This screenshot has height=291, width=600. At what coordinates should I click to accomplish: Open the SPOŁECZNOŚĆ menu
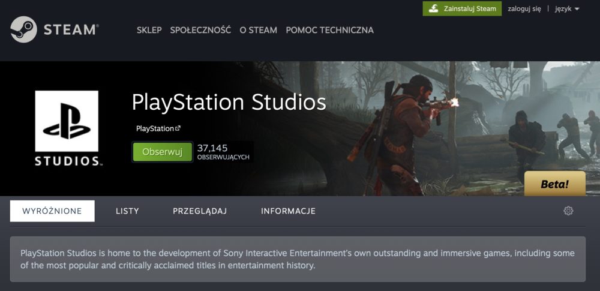[x=200, y=30]
